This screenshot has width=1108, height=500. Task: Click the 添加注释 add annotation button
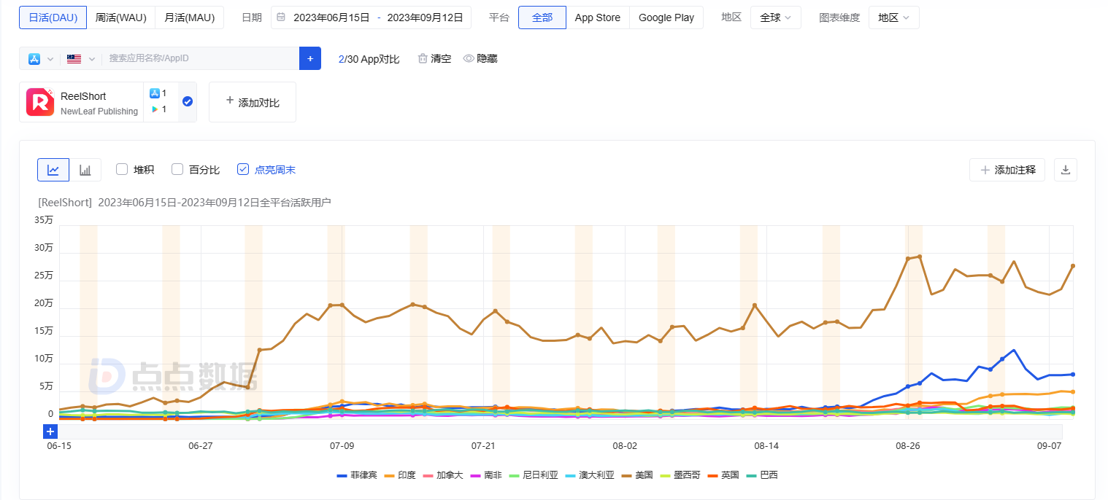click(x=1007, y=170)
